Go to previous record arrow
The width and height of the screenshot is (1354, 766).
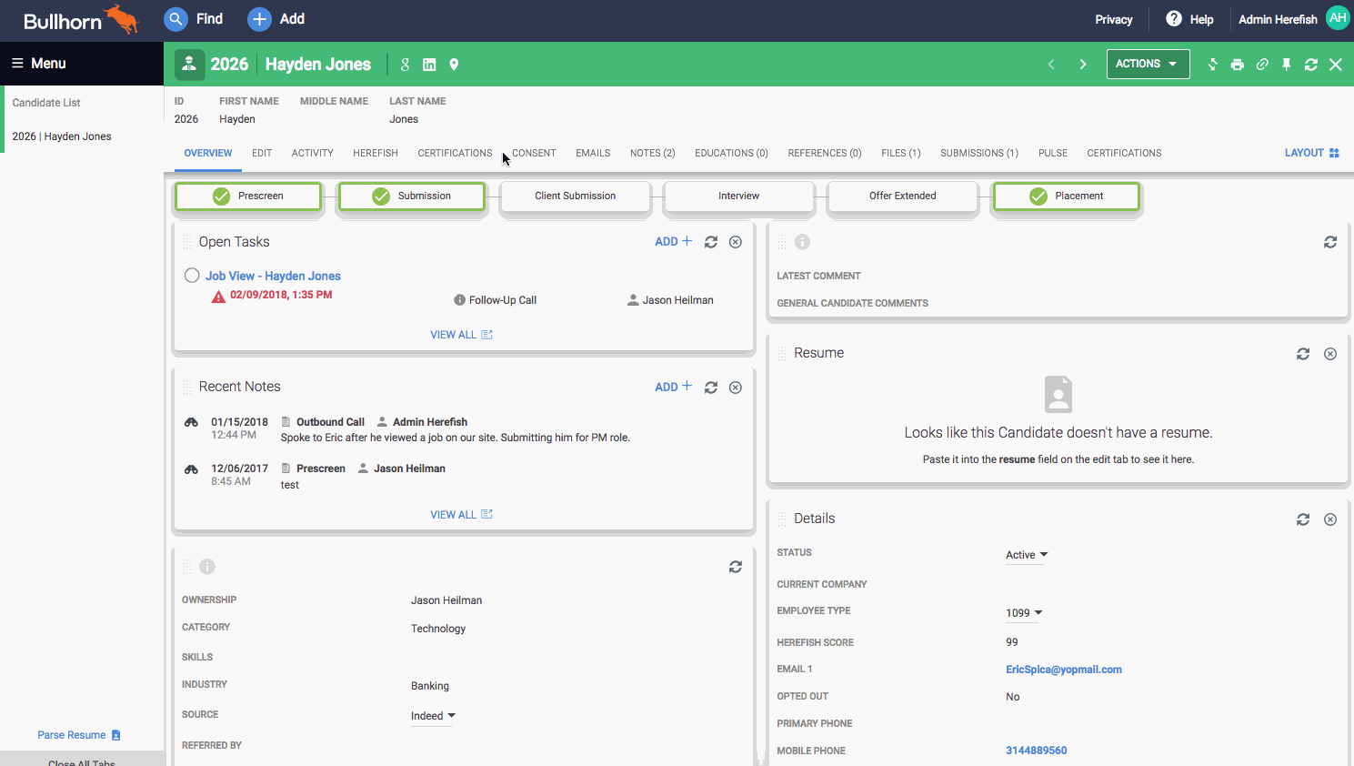1051,64
